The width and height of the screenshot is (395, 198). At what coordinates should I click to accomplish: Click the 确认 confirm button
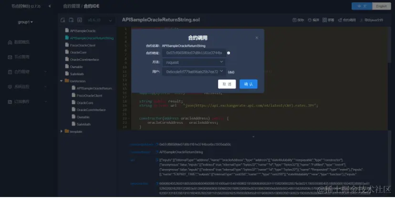point(249,84)
